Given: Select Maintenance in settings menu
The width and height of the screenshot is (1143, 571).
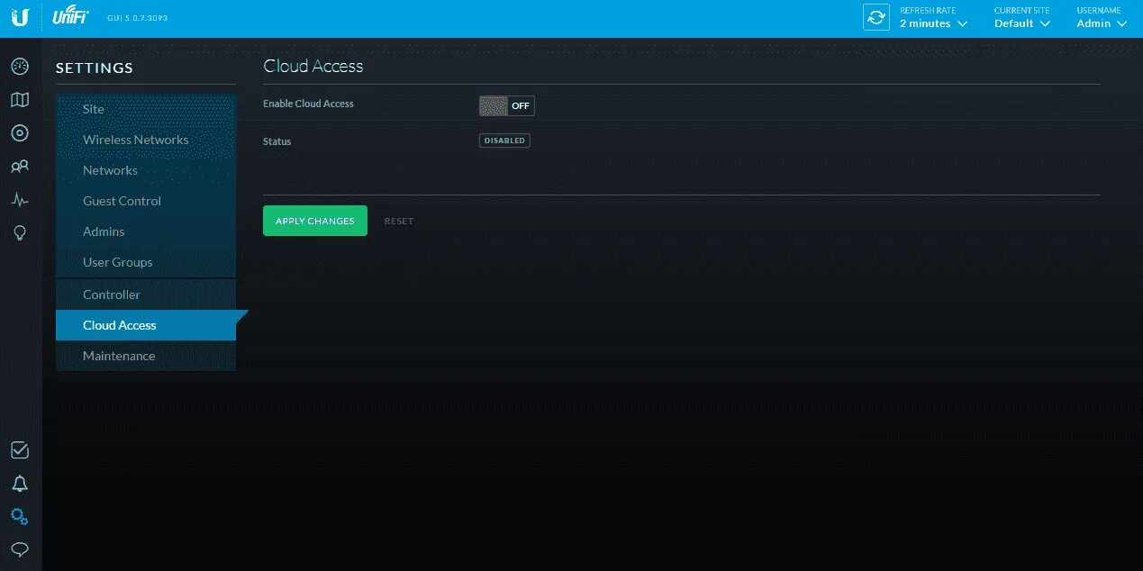Looking at the screenshot, I should click(x=146, y=356).
